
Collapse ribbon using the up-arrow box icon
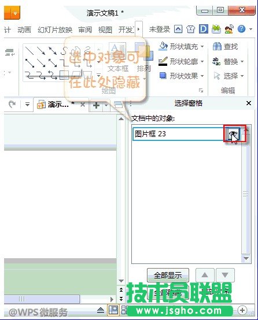point(178,29)
